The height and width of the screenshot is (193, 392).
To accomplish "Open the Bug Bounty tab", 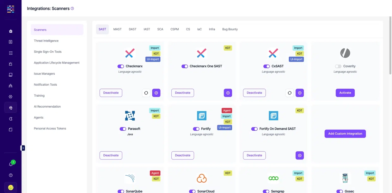I will click(230, 29).
